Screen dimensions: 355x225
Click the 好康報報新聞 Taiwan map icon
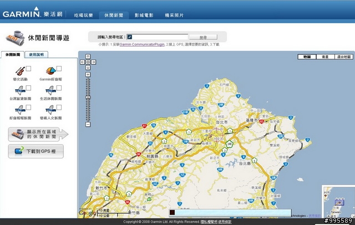coord(20,110)
